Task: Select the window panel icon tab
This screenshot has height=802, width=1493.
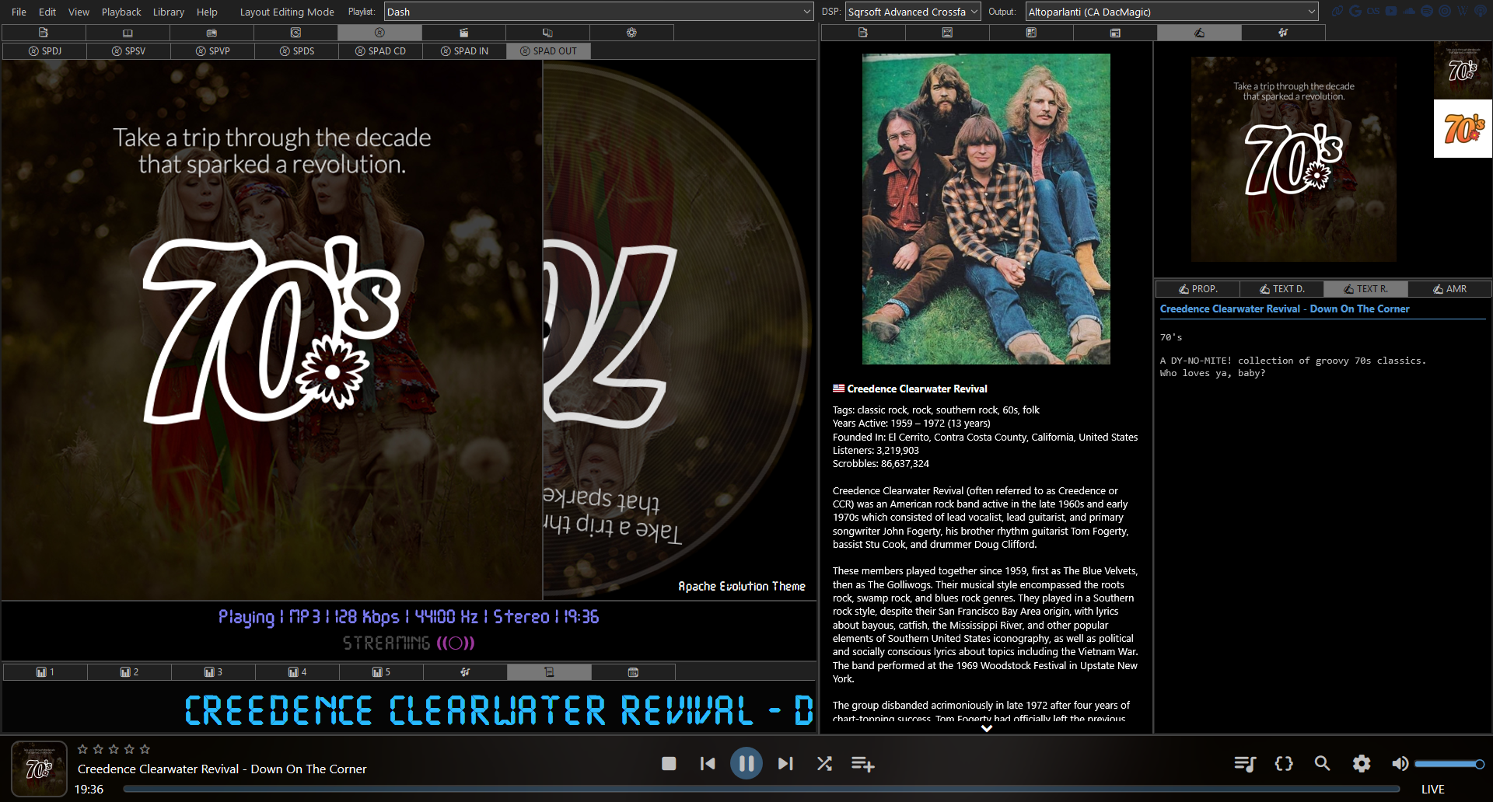Action: [x=1115, y=33]
